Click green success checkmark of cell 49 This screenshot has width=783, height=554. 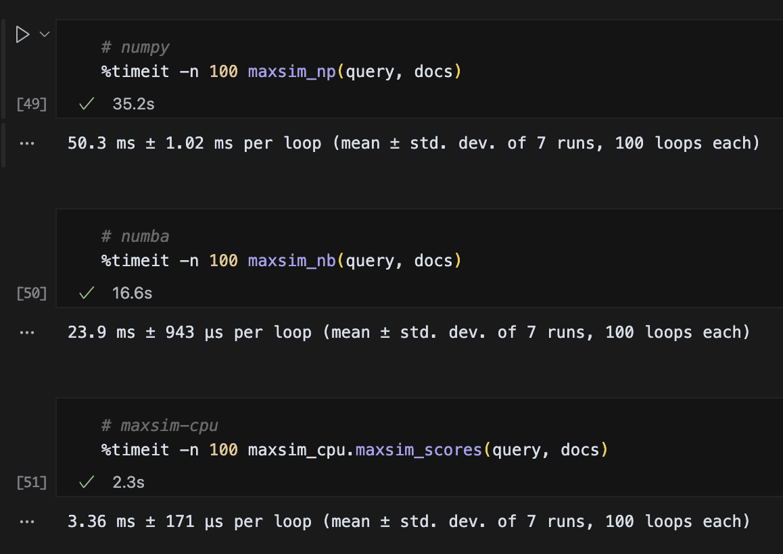(86, 104)
